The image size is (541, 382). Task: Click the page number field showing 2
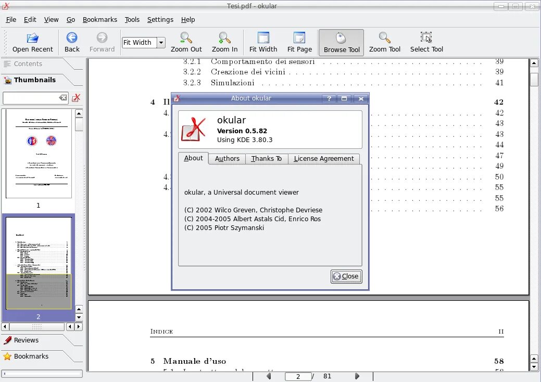coord(298,376)
